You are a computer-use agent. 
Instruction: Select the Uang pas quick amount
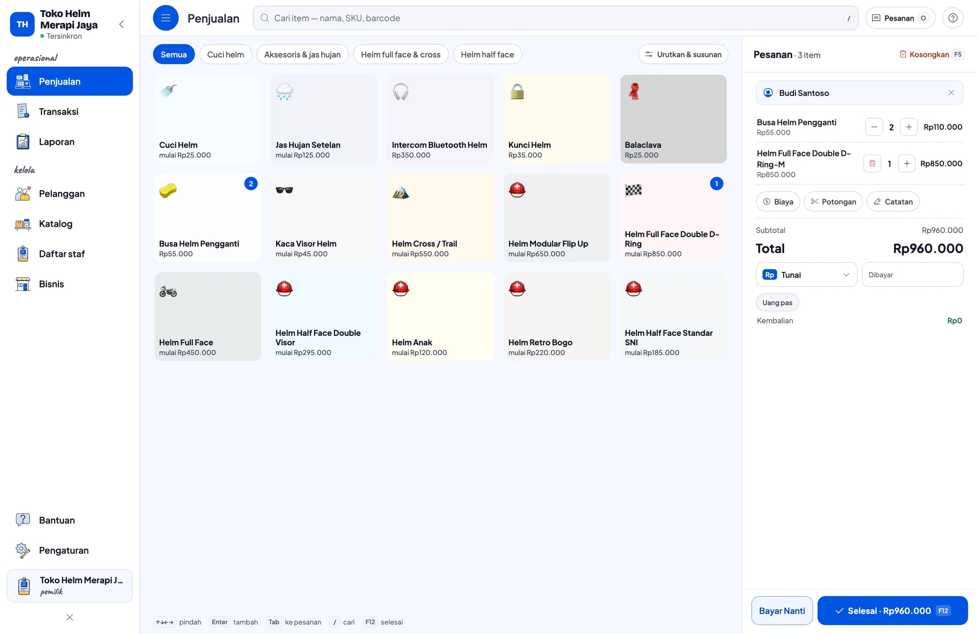click(777, 303)
